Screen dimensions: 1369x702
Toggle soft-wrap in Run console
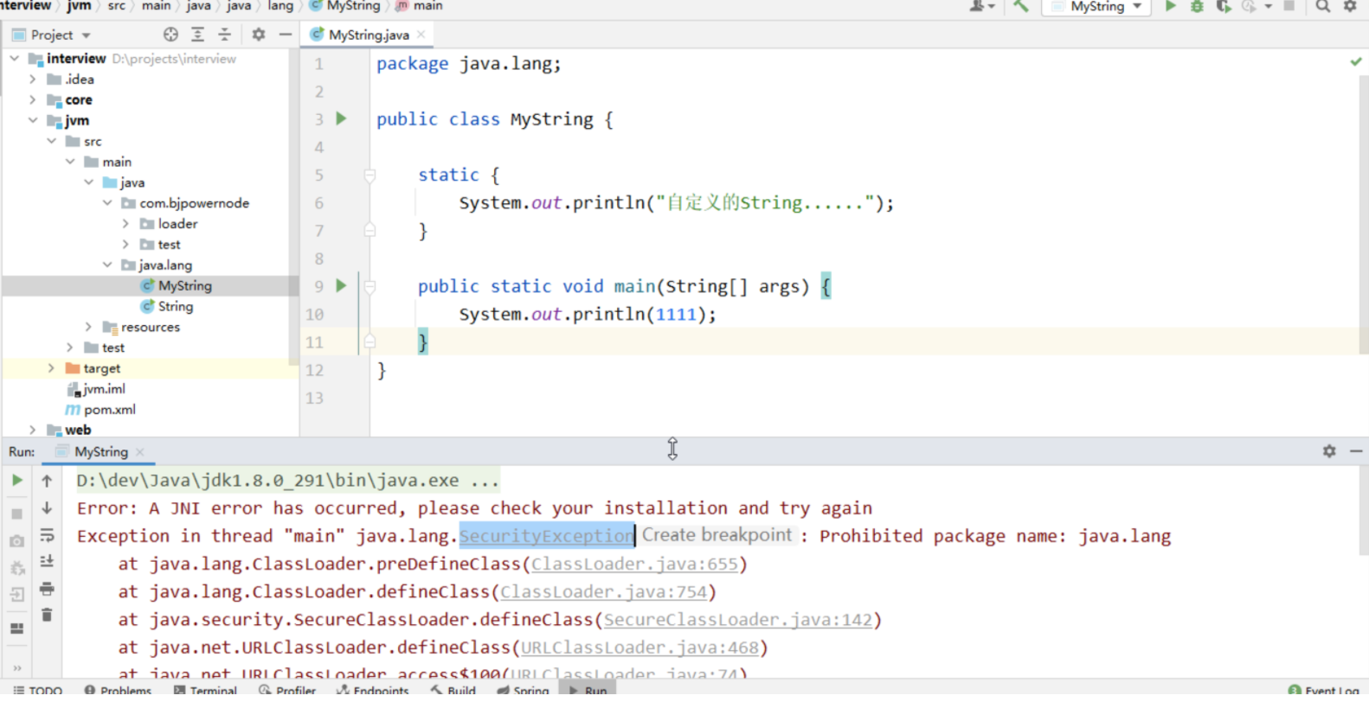47,535
